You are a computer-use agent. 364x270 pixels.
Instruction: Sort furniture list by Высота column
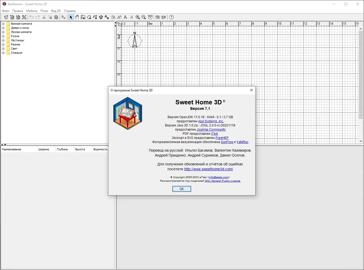pos(83,149)
